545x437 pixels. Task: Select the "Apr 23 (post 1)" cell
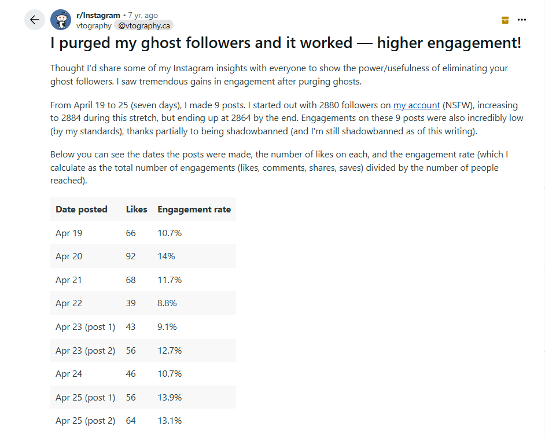pyautogui.click(x=85, y=327)
